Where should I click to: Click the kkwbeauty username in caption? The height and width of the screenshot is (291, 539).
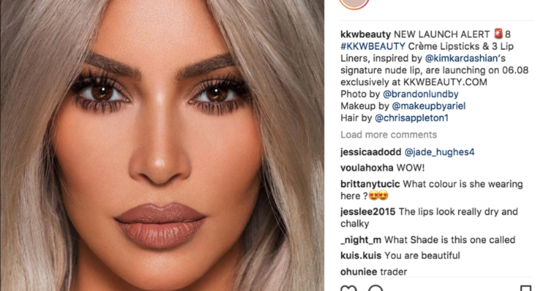(x=366, y=34)
